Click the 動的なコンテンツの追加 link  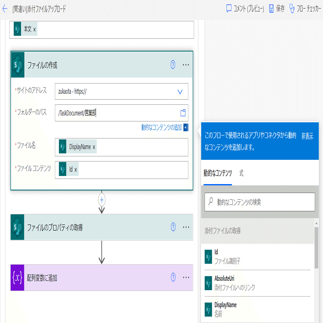coord(161,127)
